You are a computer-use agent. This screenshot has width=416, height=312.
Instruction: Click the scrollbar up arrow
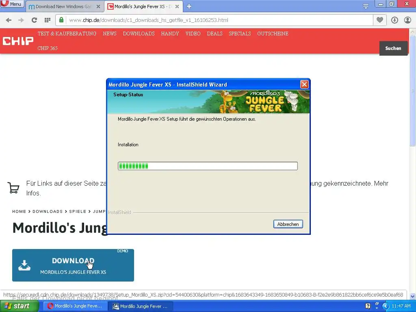[x=412, y=32]
